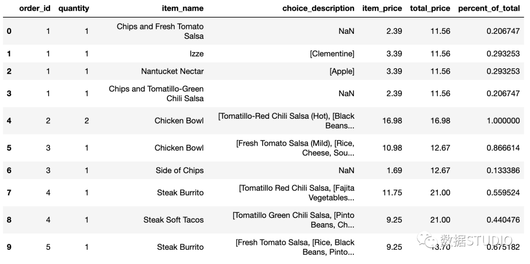This screenshot has height=264, width=530.
Task: Click the total_price column header
Action: [430, 8]
